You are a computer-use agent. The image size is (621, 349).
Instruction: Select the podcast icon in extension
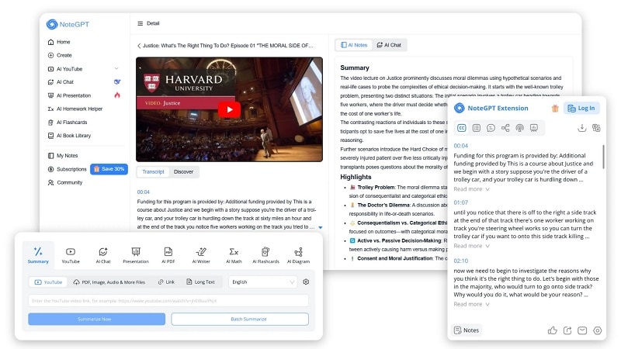tap(519, 128)
